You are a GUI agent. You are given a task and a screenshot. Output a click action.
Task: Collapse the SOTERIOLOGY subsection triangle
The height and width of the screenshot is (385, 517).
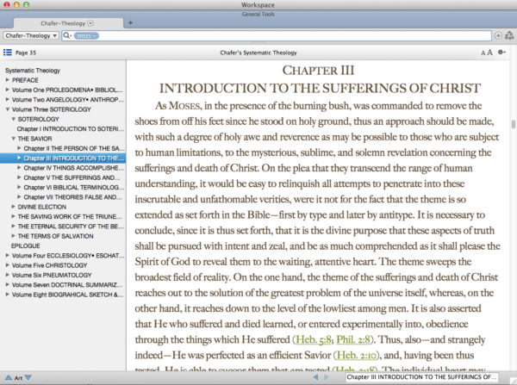tap(13, 119)
